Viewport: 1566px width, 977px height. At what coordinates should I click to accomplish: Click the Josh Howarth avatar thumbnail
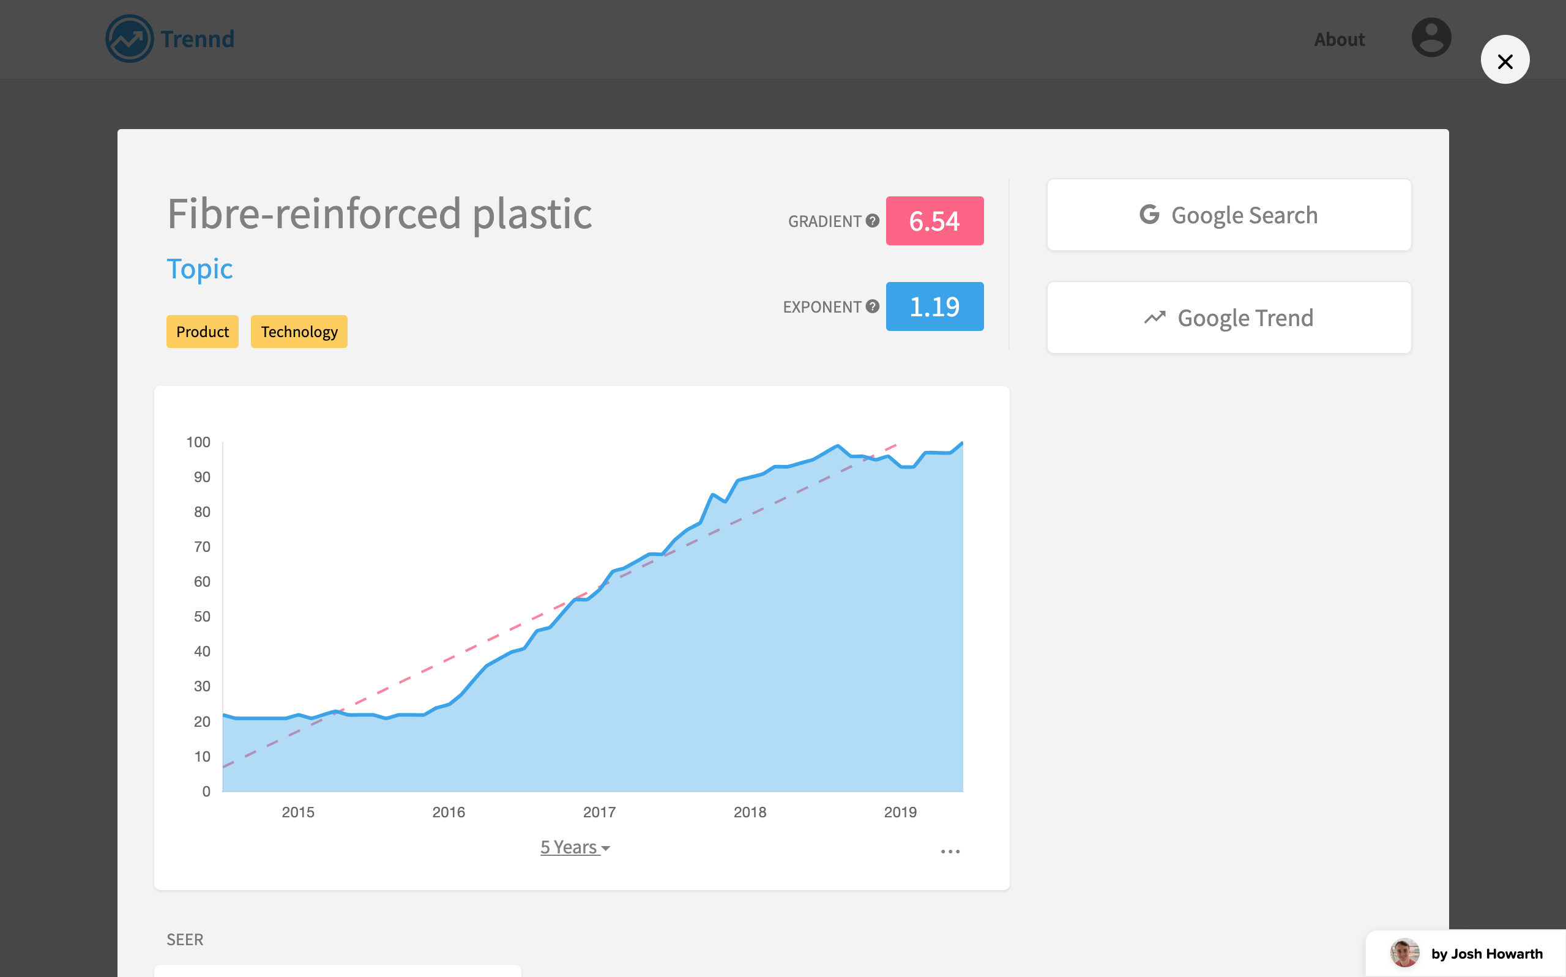pos(1404,953)
